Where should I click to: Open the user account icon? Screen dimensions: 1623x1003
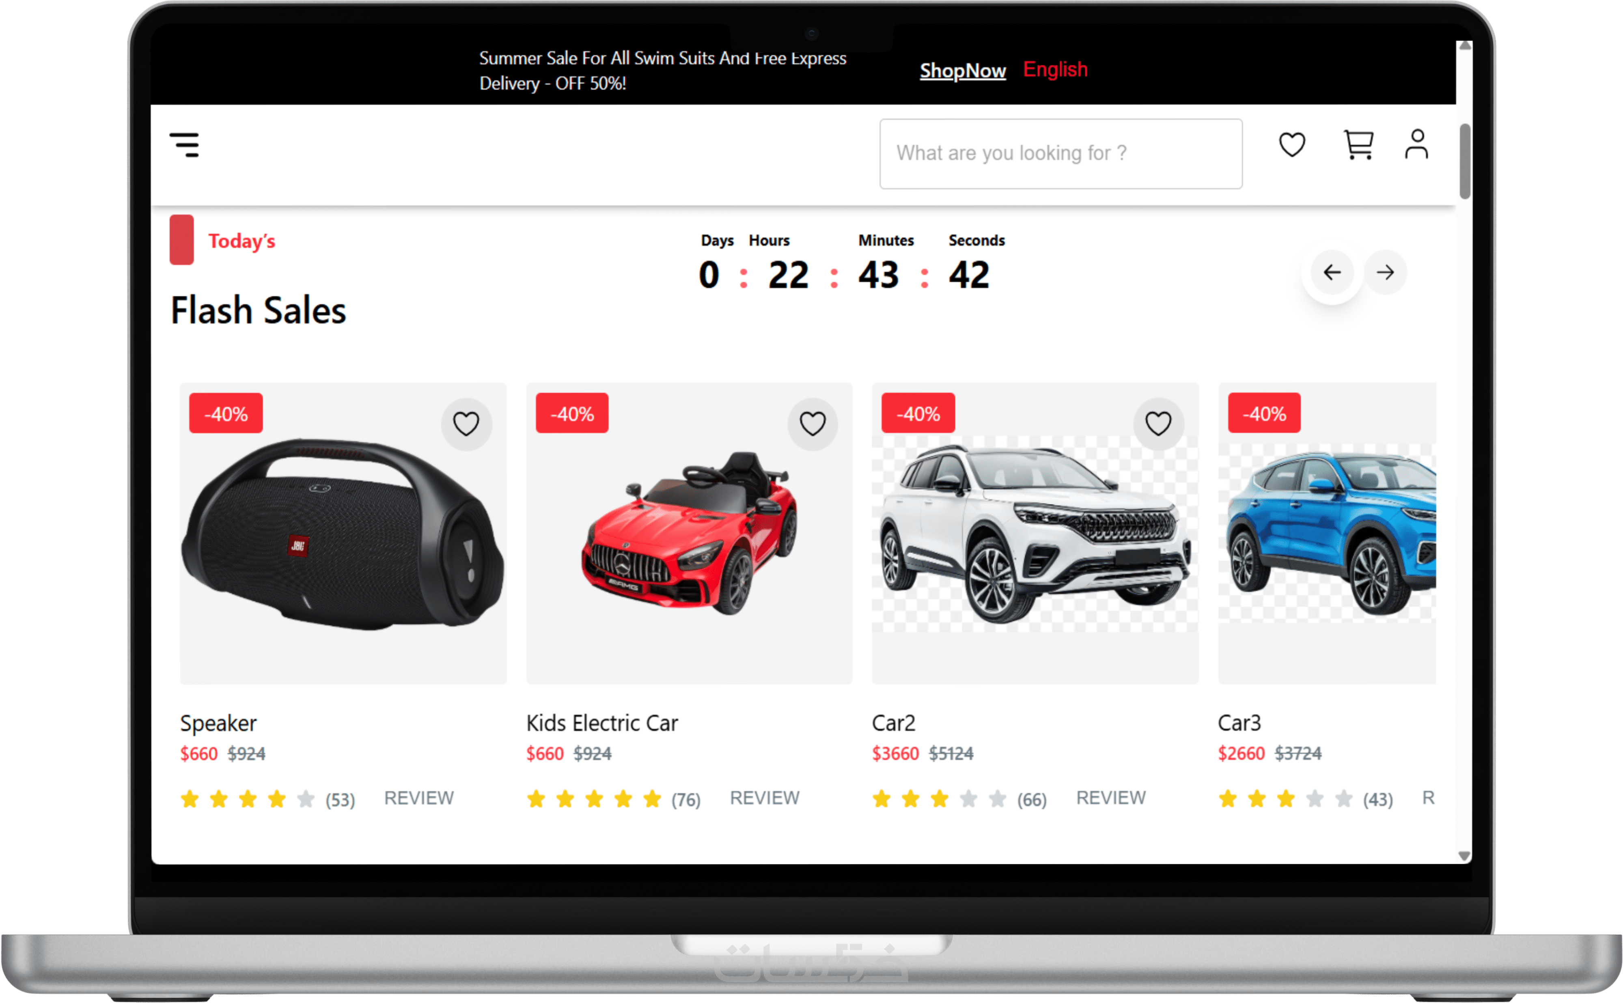click(x=1416, y=144)
